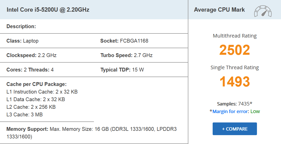Select the multithread score 2502

point(235,50)
